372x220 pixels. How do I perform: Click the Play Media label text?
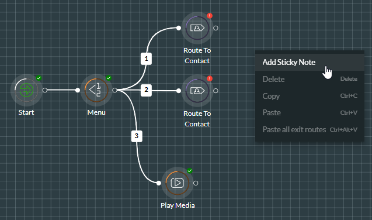click(x=178, y=205)
